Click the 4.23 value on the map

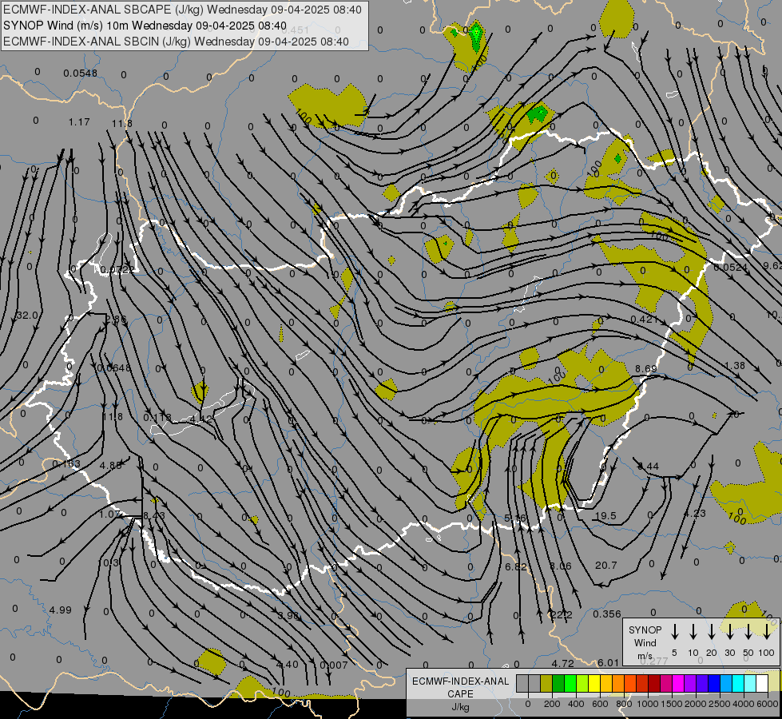(694, 514)
